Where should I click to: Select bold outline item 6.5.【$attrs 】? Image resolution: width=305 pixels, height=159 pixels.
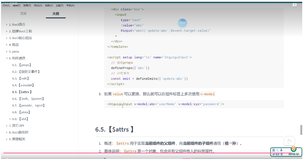pyautogui.click(x=22, y=92)
